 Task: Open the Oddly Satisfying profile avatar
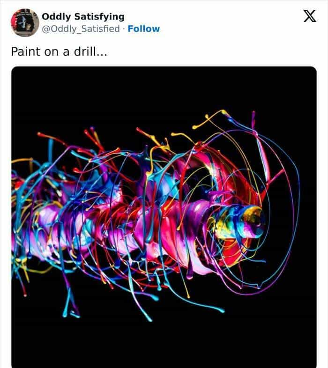point(25,22)
